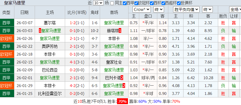Open 塞尔塔 team link on 26-03-07

pos(50,23)
